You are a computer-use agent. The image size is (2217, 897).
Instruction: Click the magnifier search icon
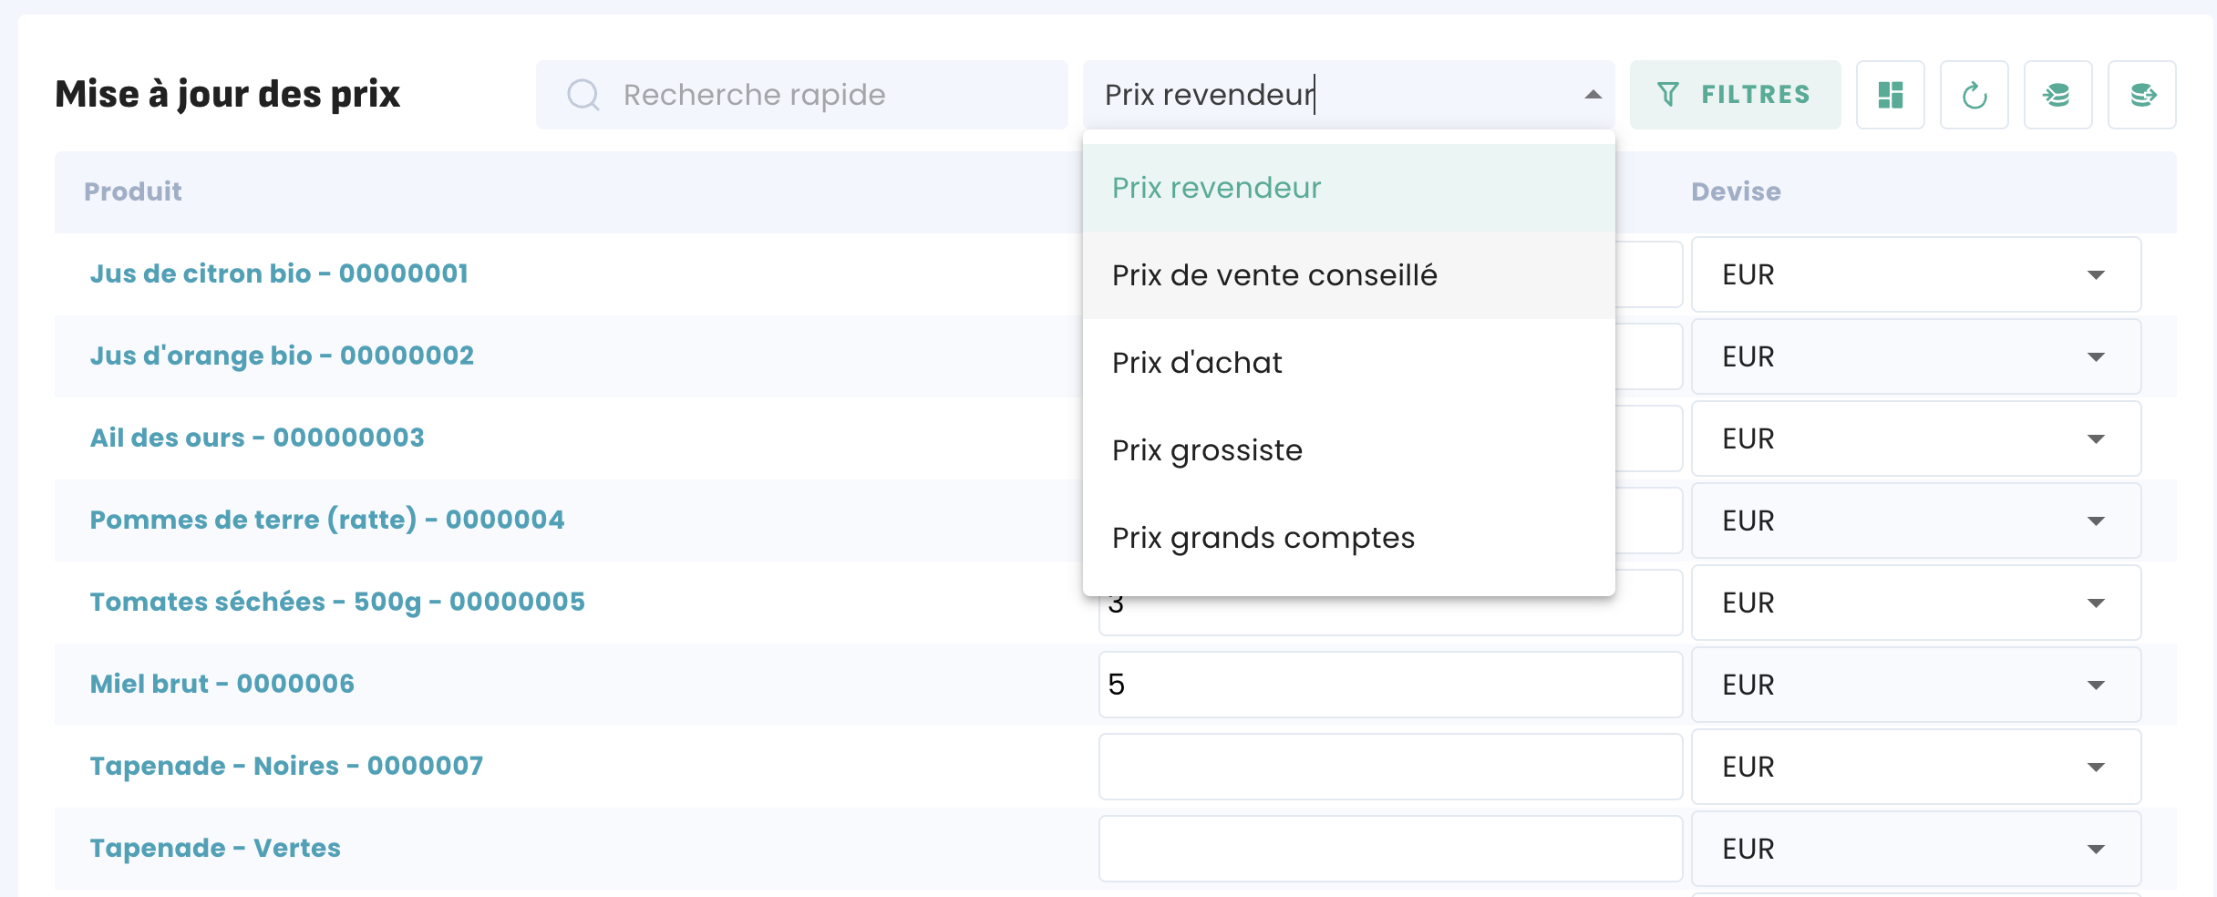tap(583, 95)
